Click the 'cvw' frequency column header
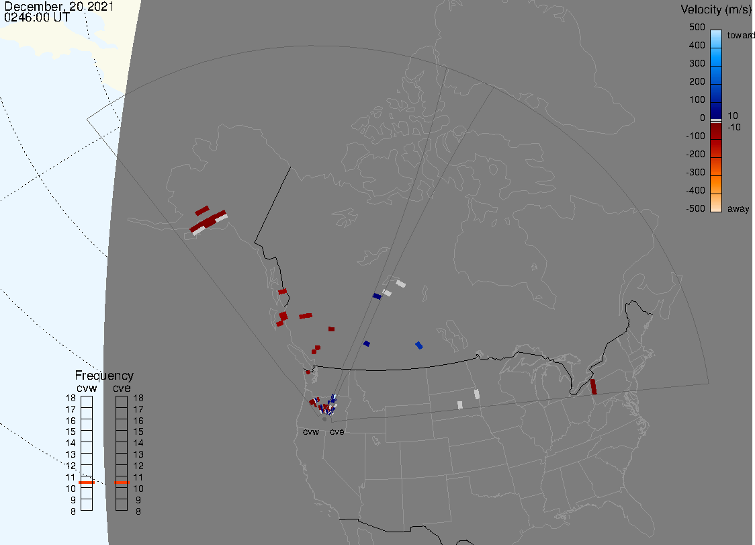Screen dimensions: 755x545 [87, 388]
